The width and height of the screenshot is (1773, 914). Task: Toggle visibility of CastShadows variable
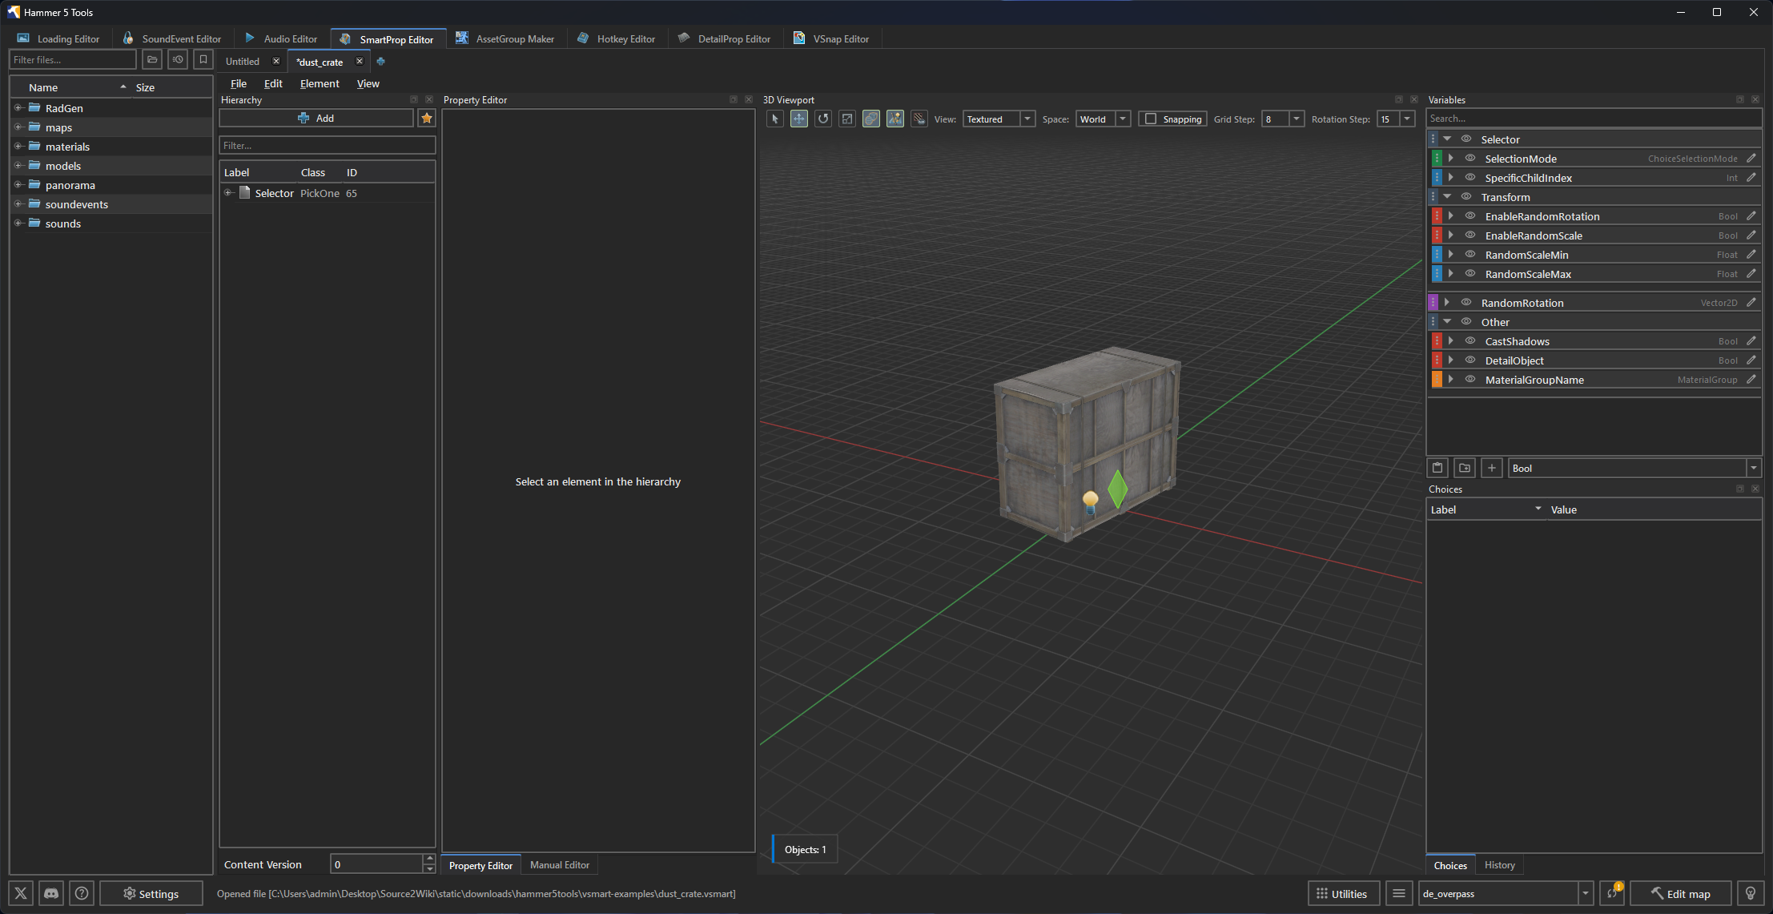[1470, 341]
